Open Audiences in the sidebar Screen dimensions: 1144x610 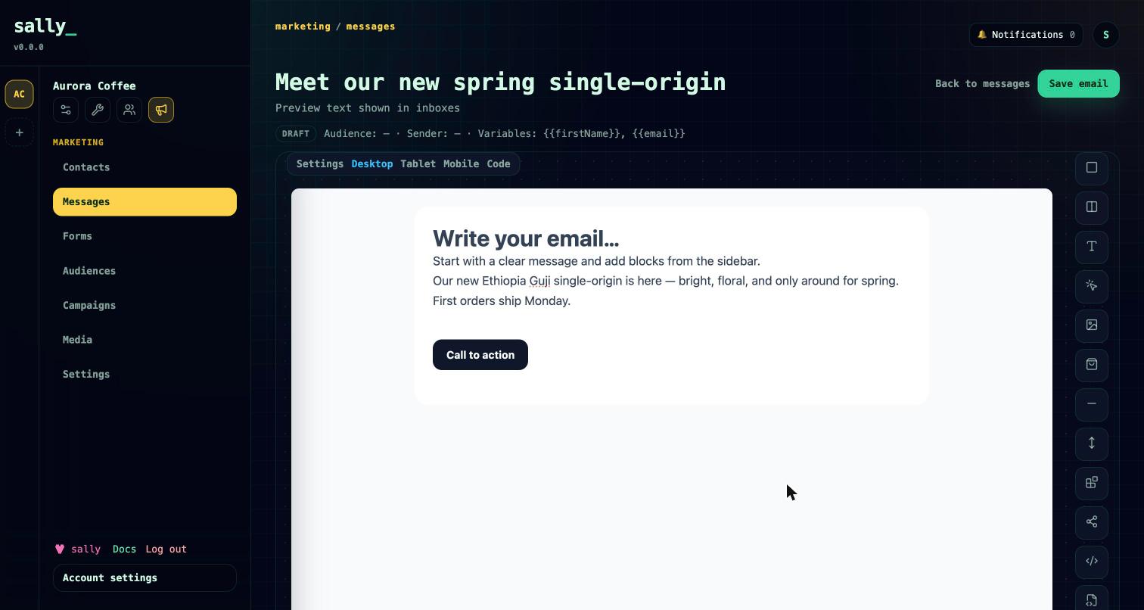pyautogui.click(x=145, y=271)
